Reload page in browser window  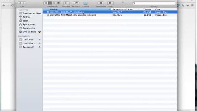(12, 6)
